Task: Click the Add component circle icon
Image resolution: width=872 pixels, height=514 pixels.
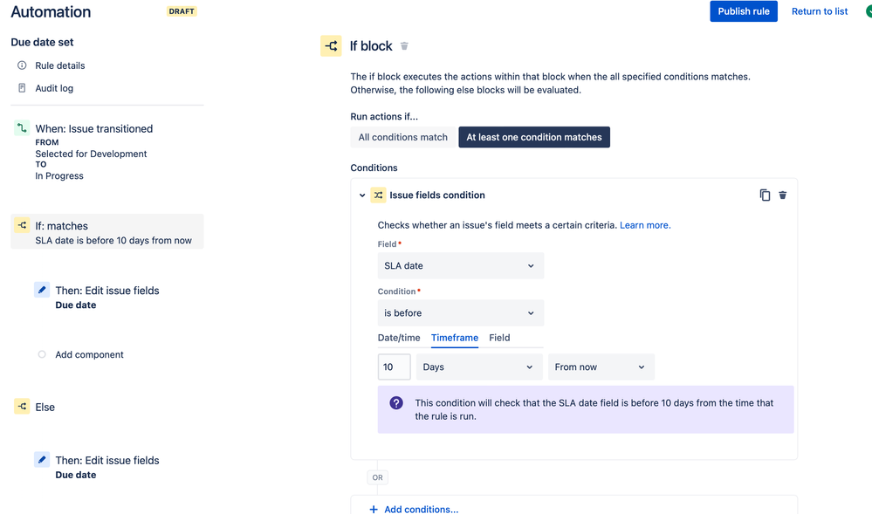Action: tap(42, 354)
